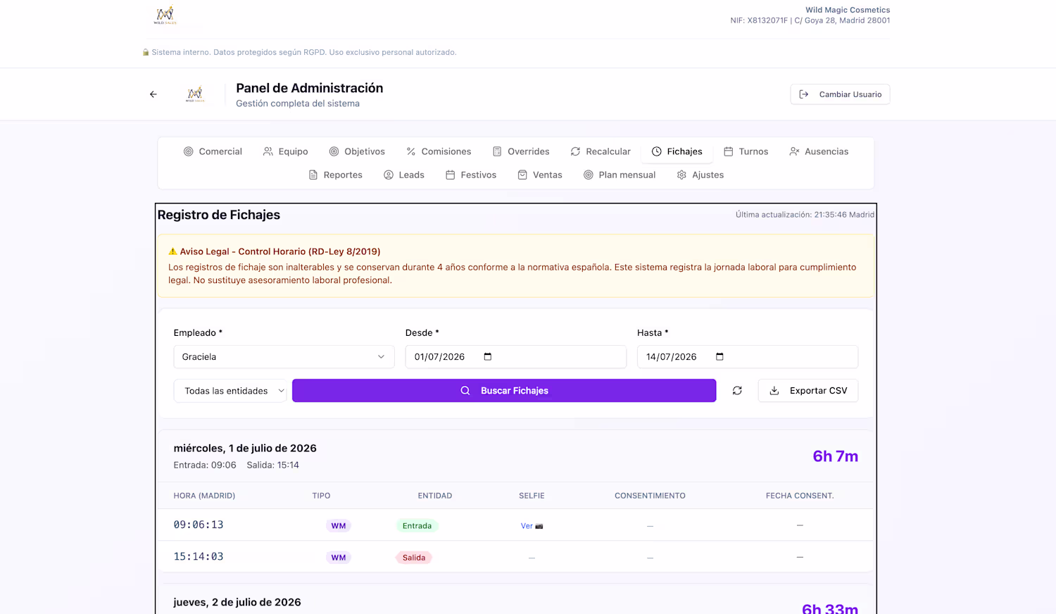The width and height of the screenshot is (1056, 614).
Task: Switch to the Turnos tab
Action: click(746, 151)
